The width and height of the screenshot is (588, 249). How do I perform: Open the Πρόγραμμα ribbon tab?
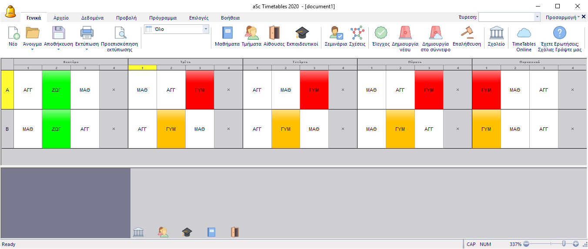[x=163, y=18]
